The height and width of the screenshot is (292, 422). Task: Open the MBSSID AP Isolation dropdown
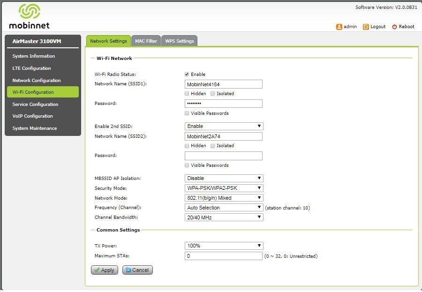224,178
